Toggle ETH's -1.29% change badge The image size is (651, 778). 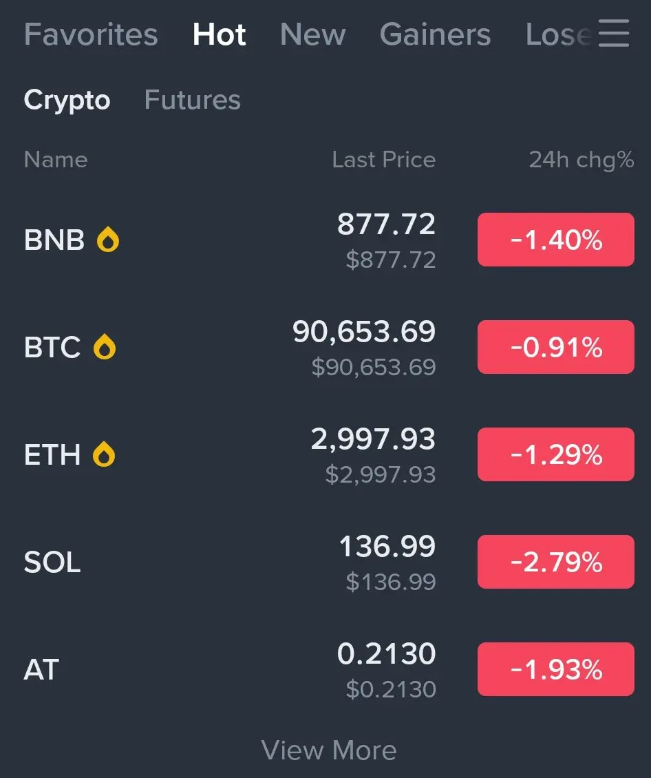pos(555,455)
